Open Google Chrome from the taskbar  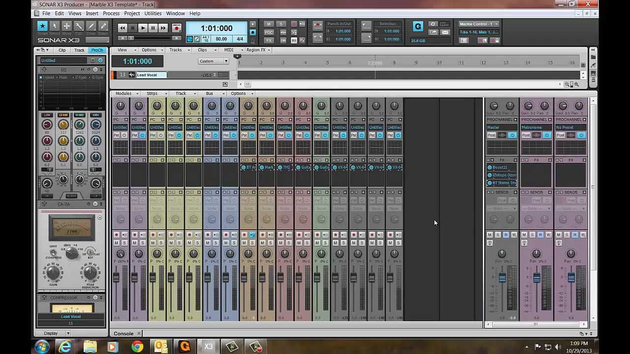click(137, 347)
